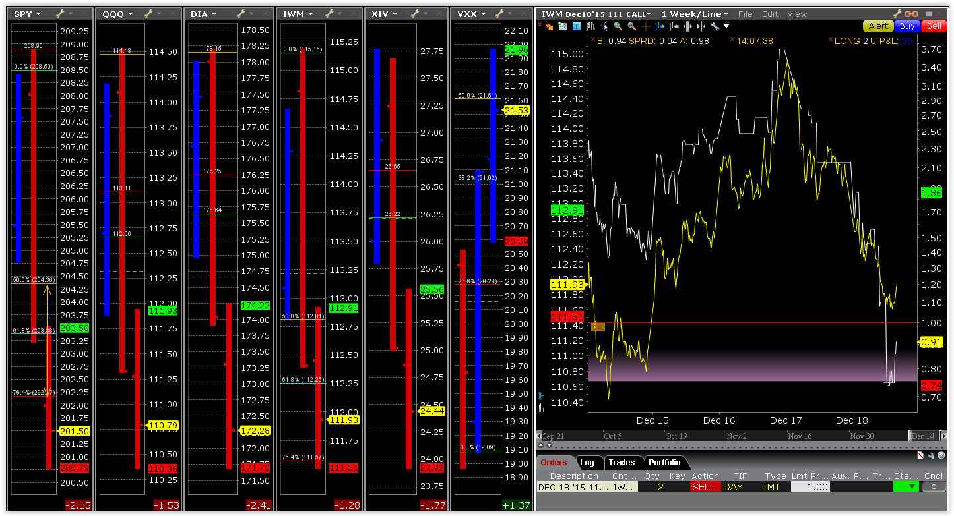The height and width of the screenshot is (516, 954).
Task: Click the yellow Alert button
Action: click(x=878, y=26)
